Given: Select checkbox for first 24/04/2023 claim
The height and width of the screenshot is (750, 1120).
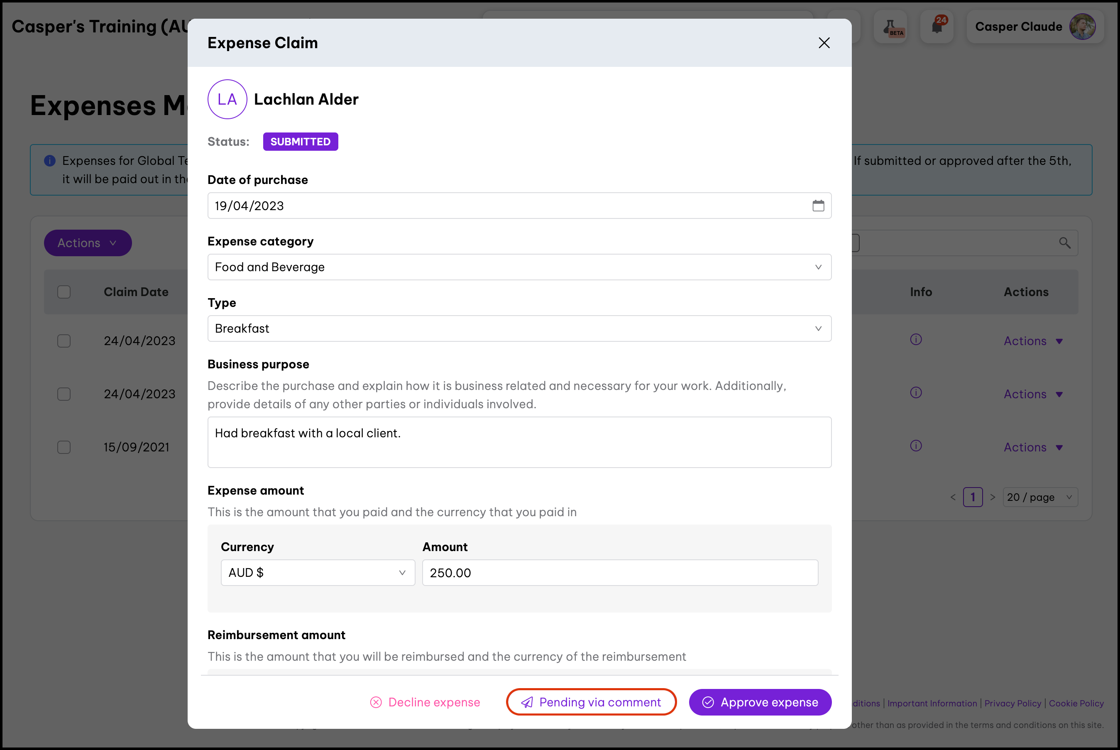Looking at the screenshot, I should pyautogui.click(x=64, y=341).
